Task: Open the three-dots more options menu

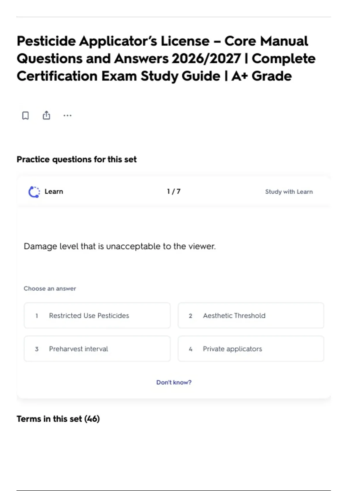Action: click(67, 116)
